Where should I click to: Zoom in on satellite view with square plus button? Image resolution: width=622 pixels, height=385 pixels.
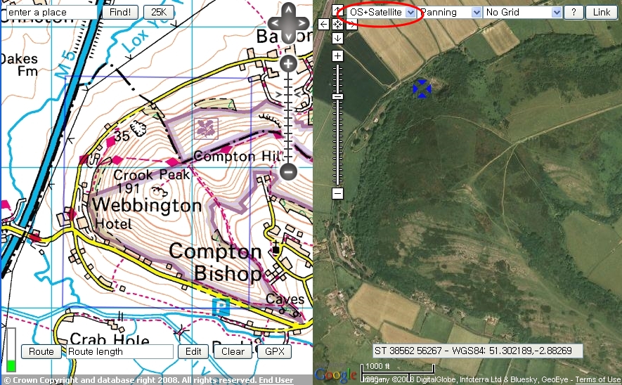click(x=337, y=56)
